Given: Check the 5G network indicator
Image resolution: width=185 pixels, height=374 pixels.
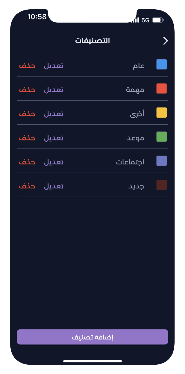Looking at the screenshot, I should (x=145, y=20).
